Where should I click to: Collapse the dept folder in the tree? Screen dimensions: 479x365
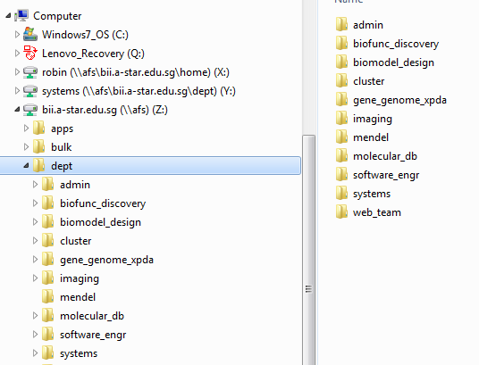tap(26, 166)
